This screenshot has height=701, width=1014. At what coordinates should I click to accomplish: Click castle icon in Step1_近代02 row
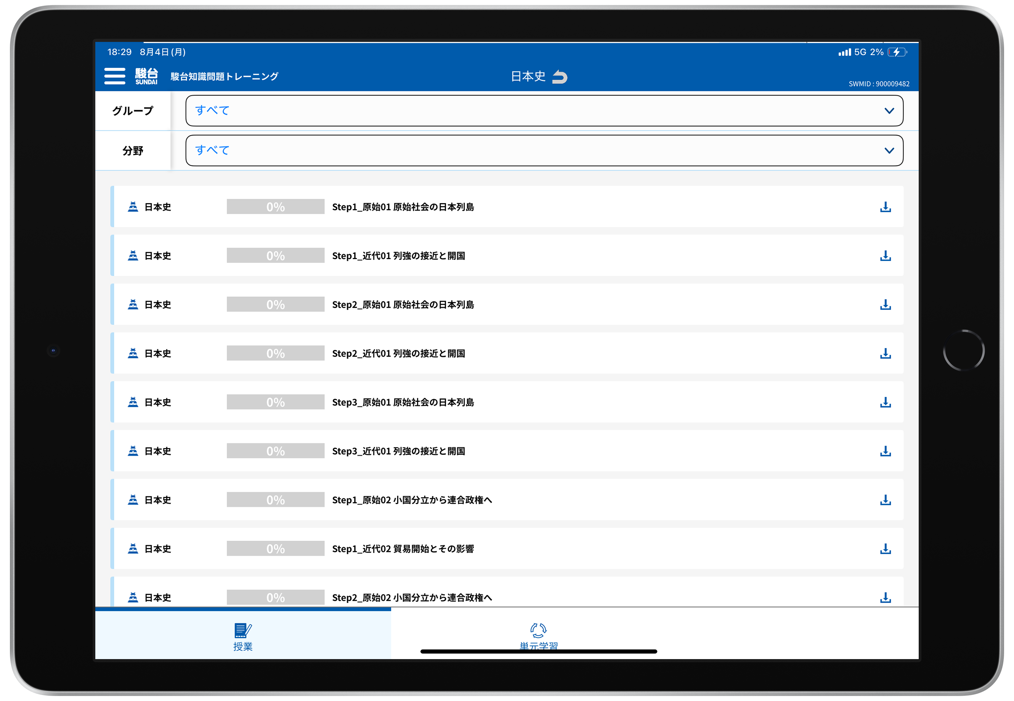[133, 549]
